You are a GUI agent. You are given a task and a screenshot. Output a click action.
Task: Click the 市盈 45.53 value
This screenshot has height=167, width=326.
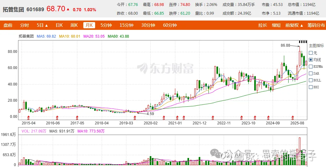pos(278,5)
